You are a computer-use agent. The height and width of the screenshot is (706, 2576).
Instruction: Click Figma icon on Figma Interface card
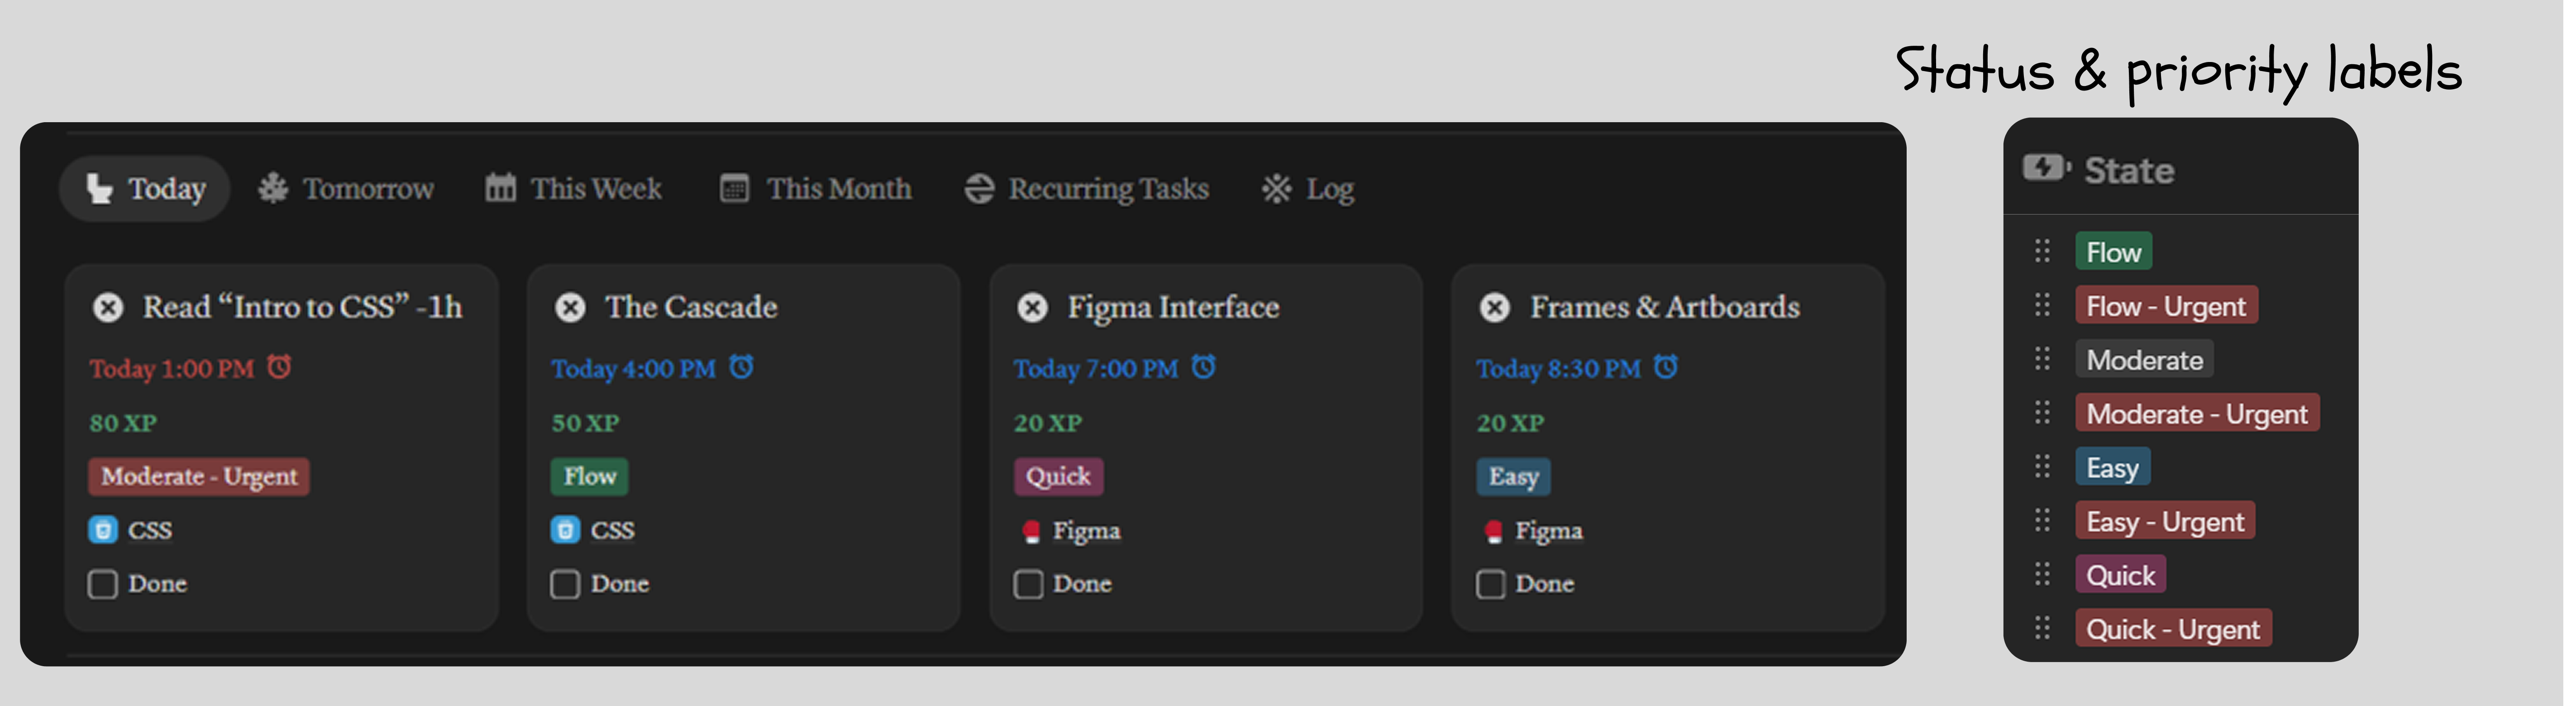click(1032, 531)
